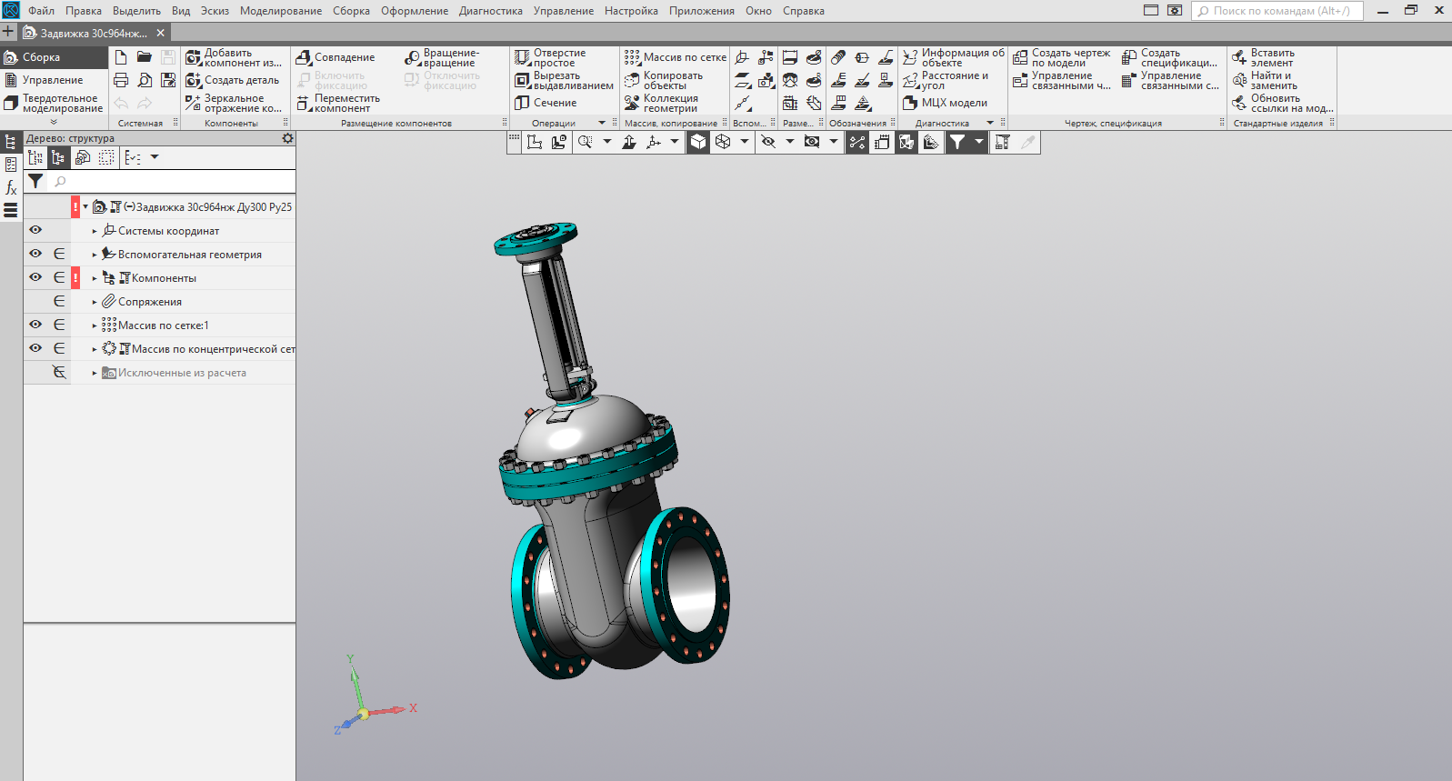Viewport: 1452px width, 781px height.
Task: Click the Сечение section icon
Action: pos(522,103)
